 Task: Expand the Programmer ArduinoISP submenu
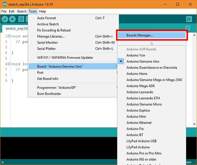tap(73, 87)
